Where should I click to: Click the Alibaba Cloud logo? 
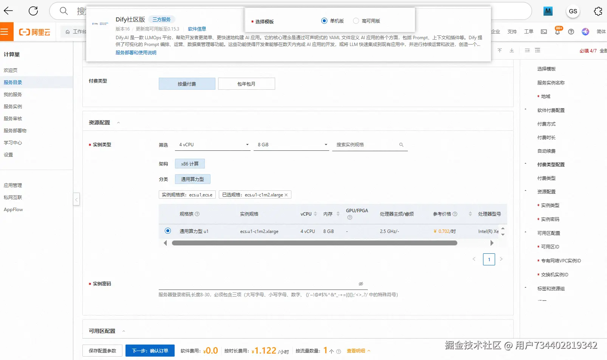(35, 32)
